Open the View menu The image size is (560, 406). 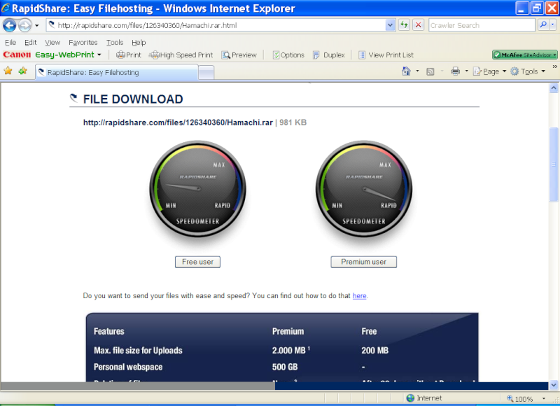point(52,43)
